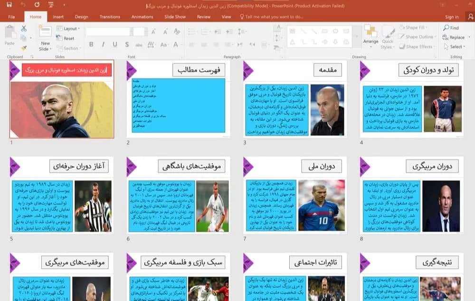Click the Redo icon in the title bar

37,5
